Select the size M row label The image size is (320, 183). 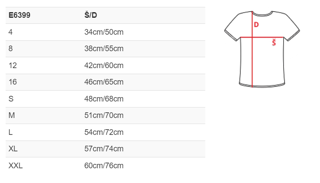point(12,115)
